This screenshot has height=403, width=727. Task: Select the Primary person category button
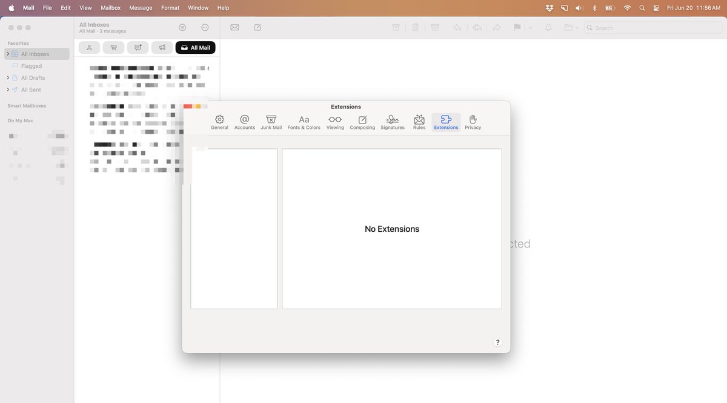pos(89,48)
